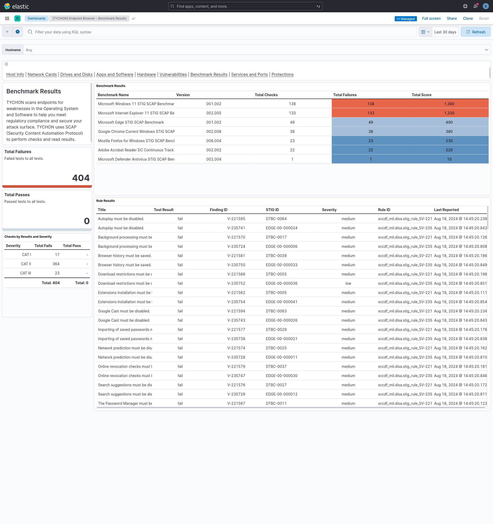
Task: Click Microsoft Windows 11 STIG SCAP Benchmark row
Action: pyautogui.click(x=292, y=104)
